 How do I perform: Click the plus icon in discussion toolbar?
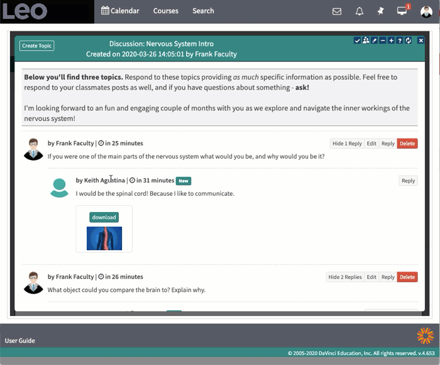click(x=391, y=41)
